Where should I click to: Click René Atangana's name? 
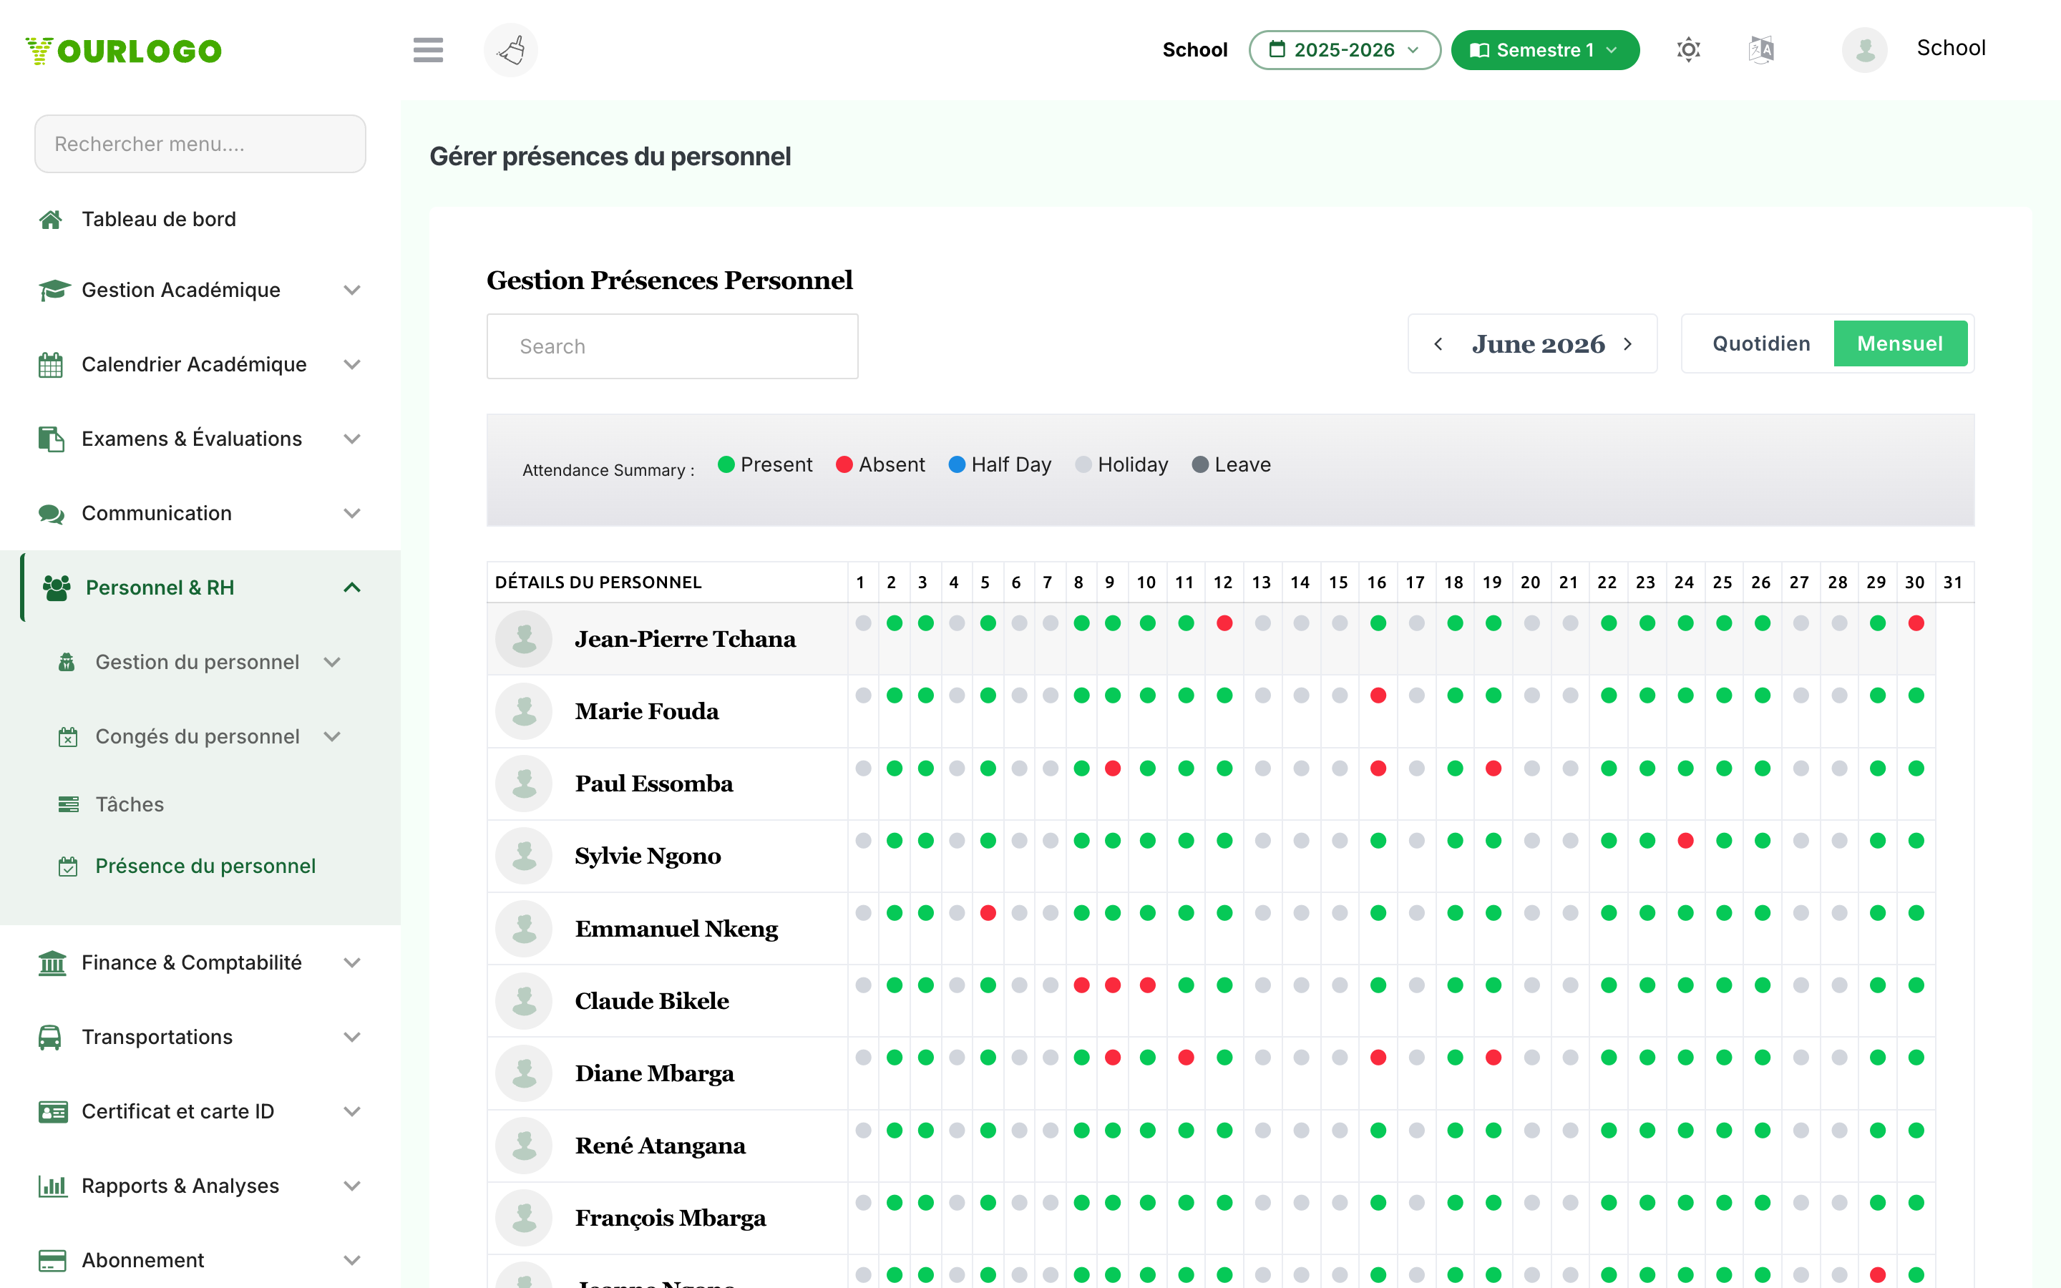pos(660,1146)
